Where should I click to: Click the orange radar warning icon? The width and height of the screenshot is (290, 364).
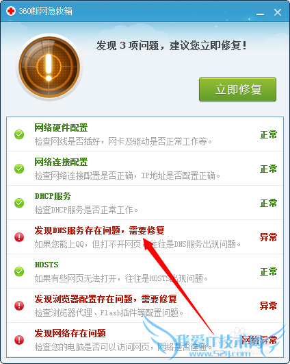tap(49, 67)
